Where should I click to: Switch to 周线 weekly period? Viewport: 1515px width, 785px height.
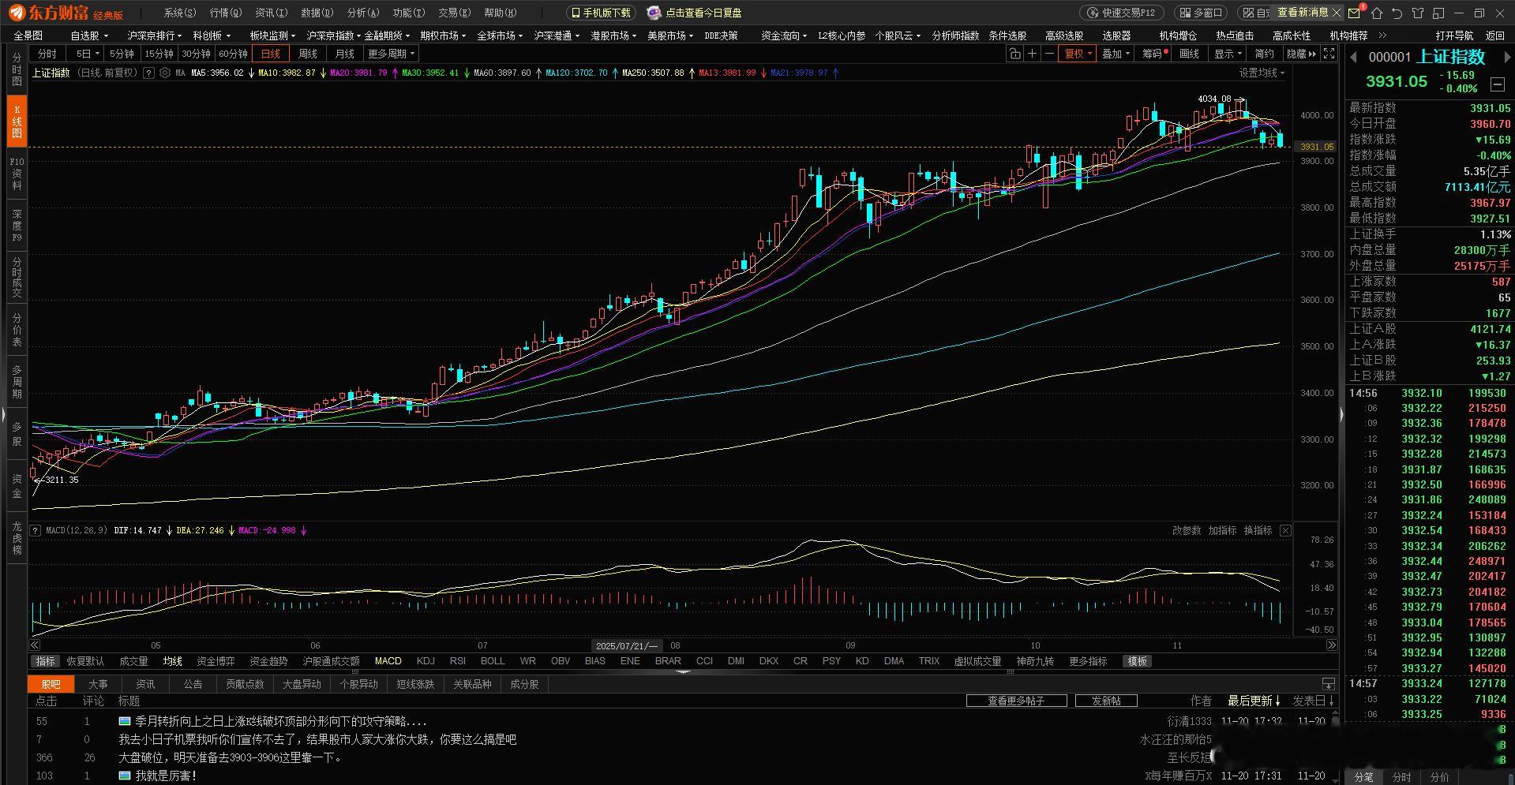[308, 54]
